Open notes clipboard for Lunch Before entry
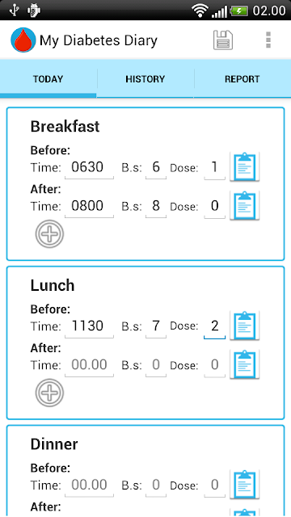Viewport: 291px width, 517px height. click(244, 326)
